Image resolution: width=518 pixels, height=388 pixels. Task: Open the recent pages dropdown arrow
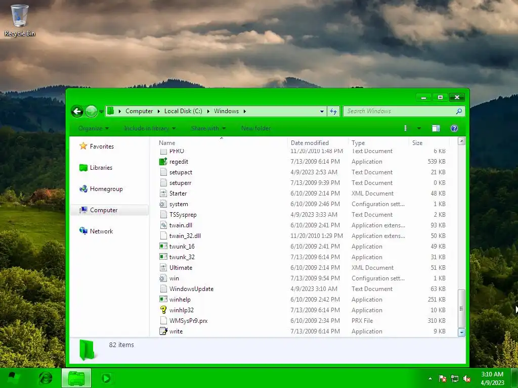pos(101,112)
